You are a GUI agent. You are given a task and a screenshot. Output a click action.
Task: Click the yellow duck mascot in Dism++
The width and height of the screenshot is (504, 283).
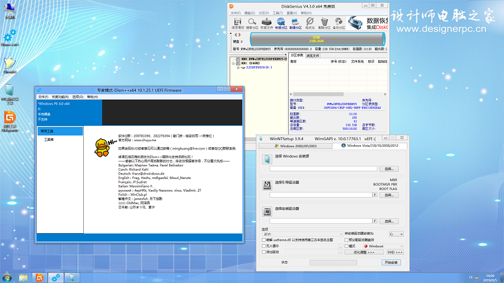pos(102,147)
